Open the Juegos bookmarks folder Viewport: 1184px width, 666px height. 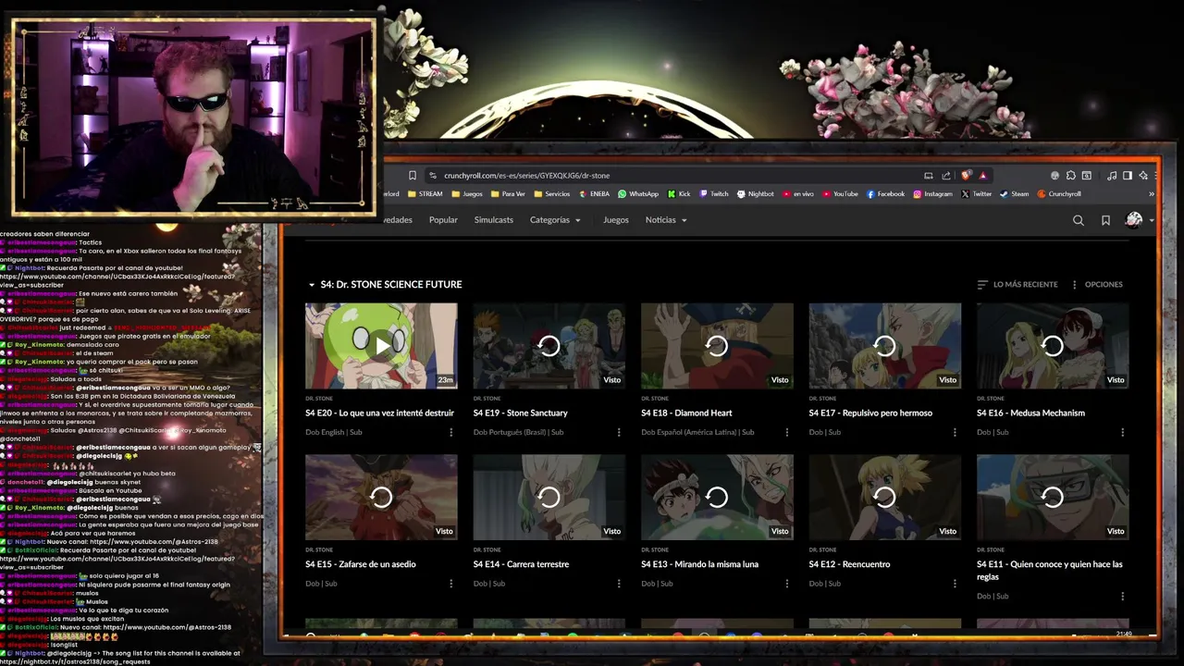467,194
